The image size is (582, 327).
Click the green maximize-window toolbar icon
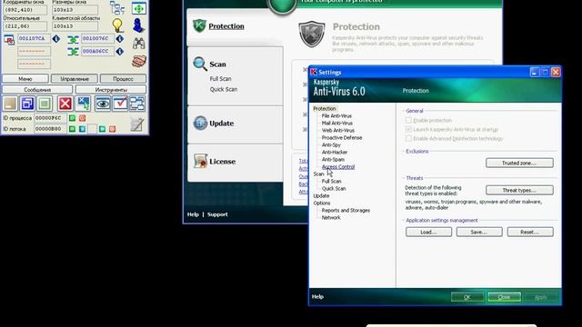coord(45,104)
